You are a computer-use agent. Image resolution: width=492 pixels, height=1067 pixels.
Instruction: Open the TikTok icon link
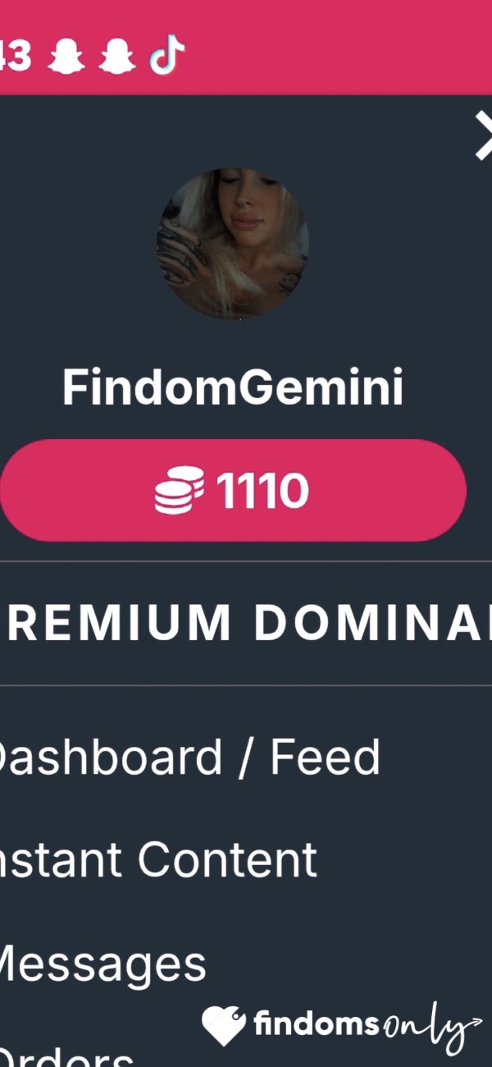[x=166, y=57]
